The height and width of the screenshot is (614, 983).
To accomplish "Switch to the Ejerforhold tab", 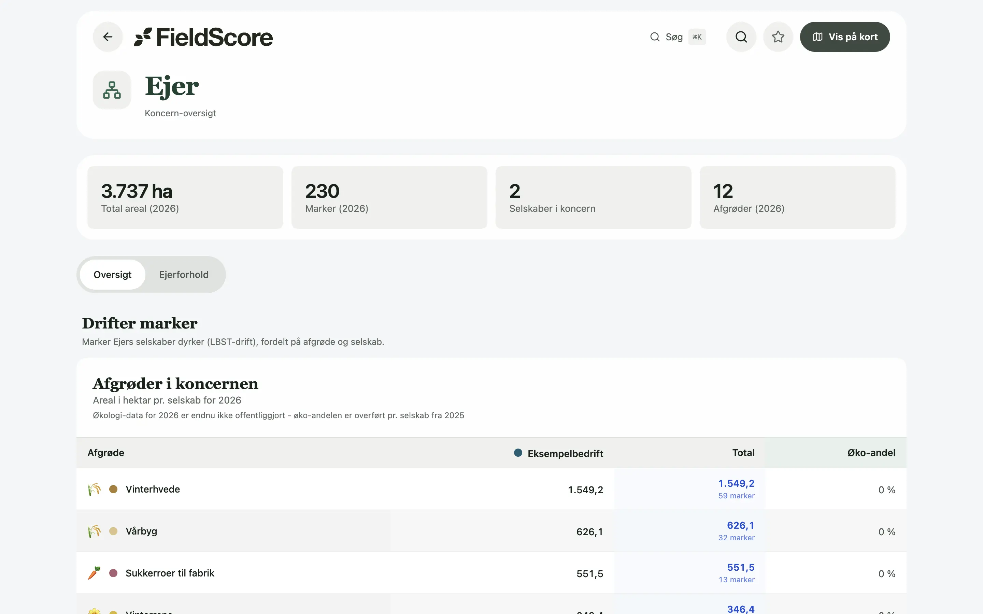I will point(184,275).
